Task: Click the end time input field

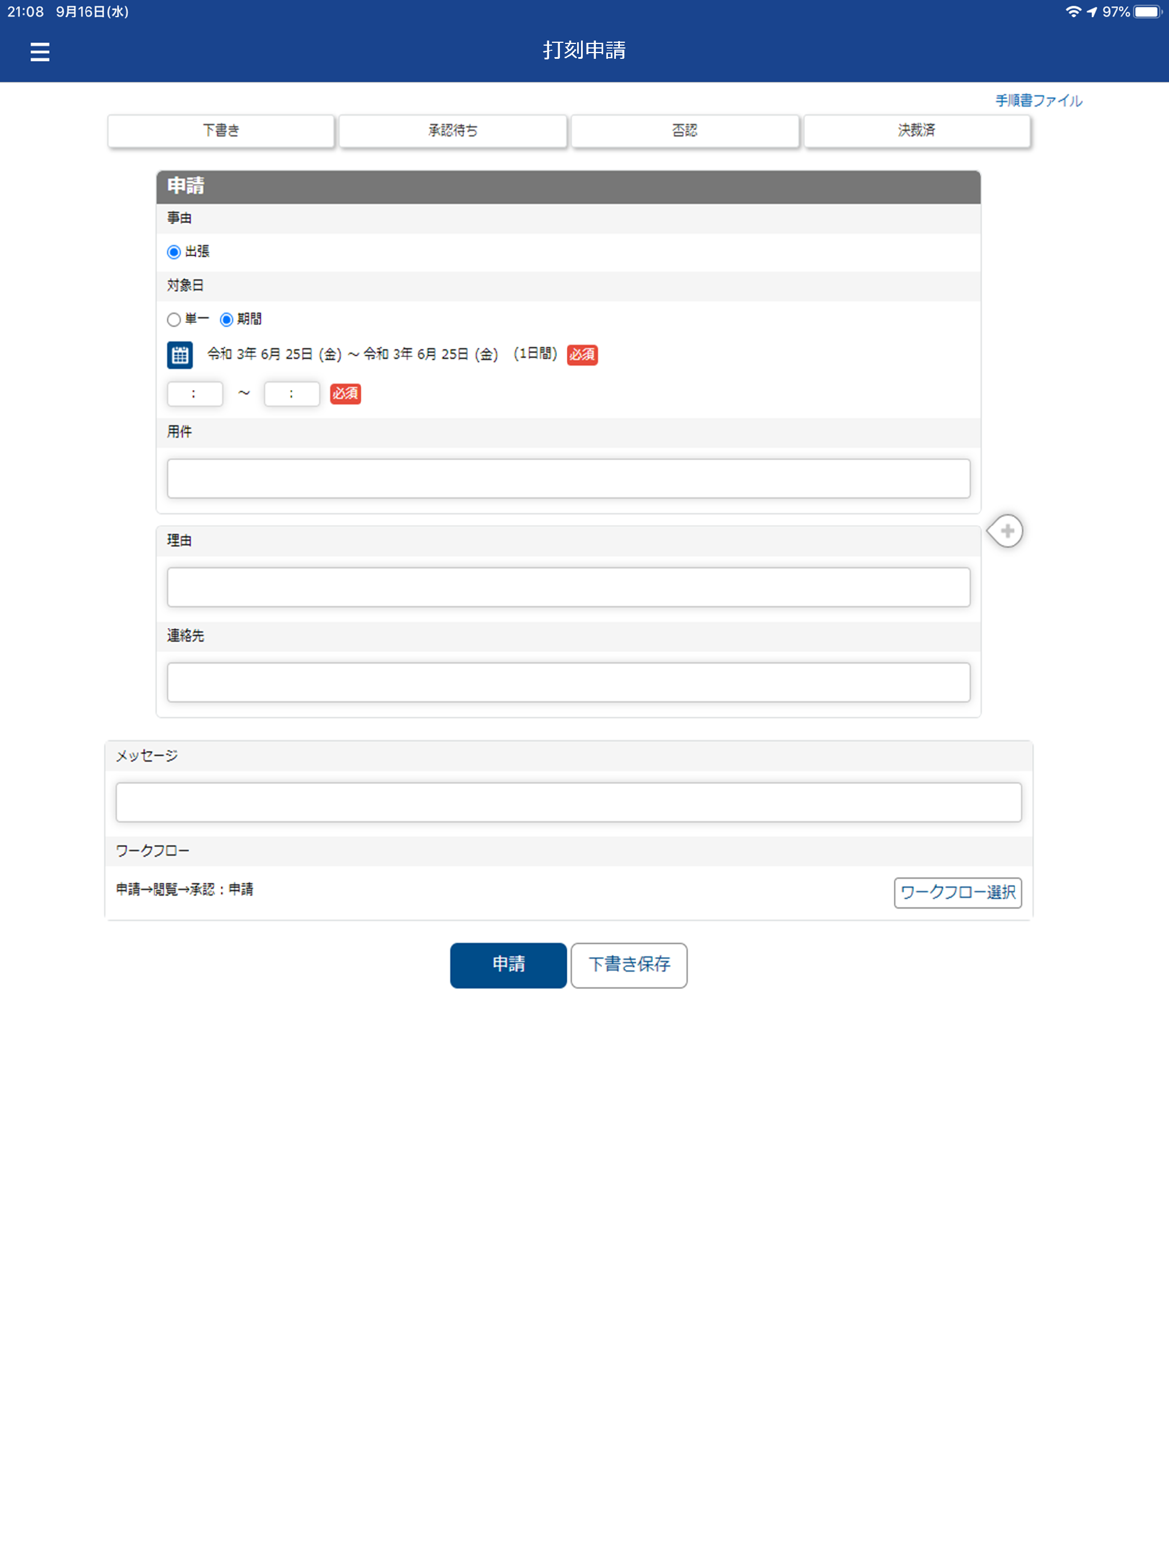Action: tap(291, 393)
